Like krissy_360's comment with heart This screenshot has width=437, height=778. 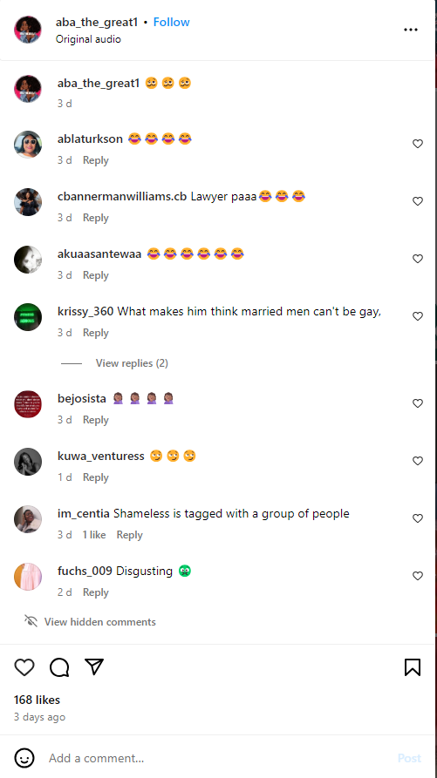(x=418, y=316)
